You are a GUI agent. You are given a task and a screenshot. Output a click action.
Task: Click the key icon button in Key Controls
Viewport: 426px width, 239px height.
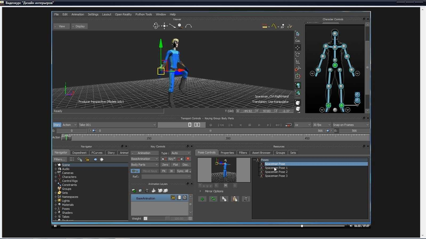tap(135, 171)
